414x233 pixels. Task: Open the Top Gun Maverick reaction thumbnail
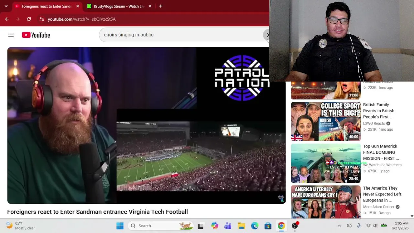point(325,163)
